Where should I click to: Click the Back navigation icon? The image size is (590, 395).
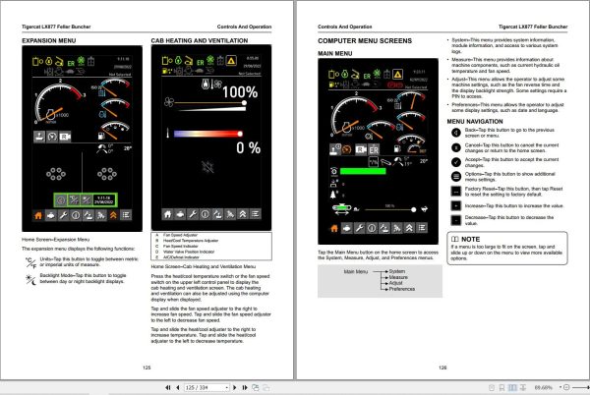[456, 133]
